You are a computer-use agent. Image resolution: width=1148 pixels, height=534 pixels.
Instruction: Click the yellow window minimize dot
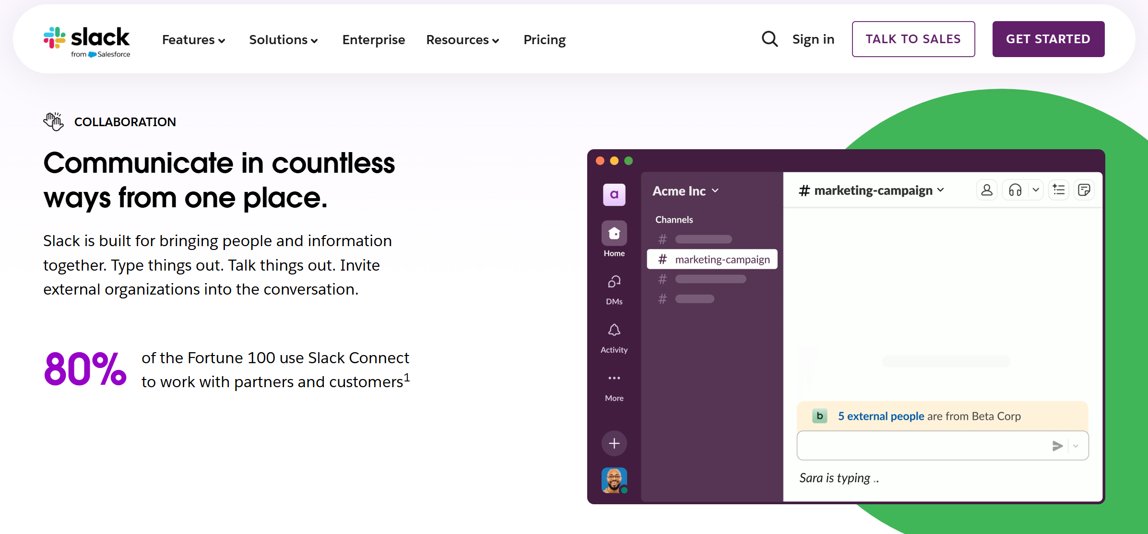(x=615, y=161)
